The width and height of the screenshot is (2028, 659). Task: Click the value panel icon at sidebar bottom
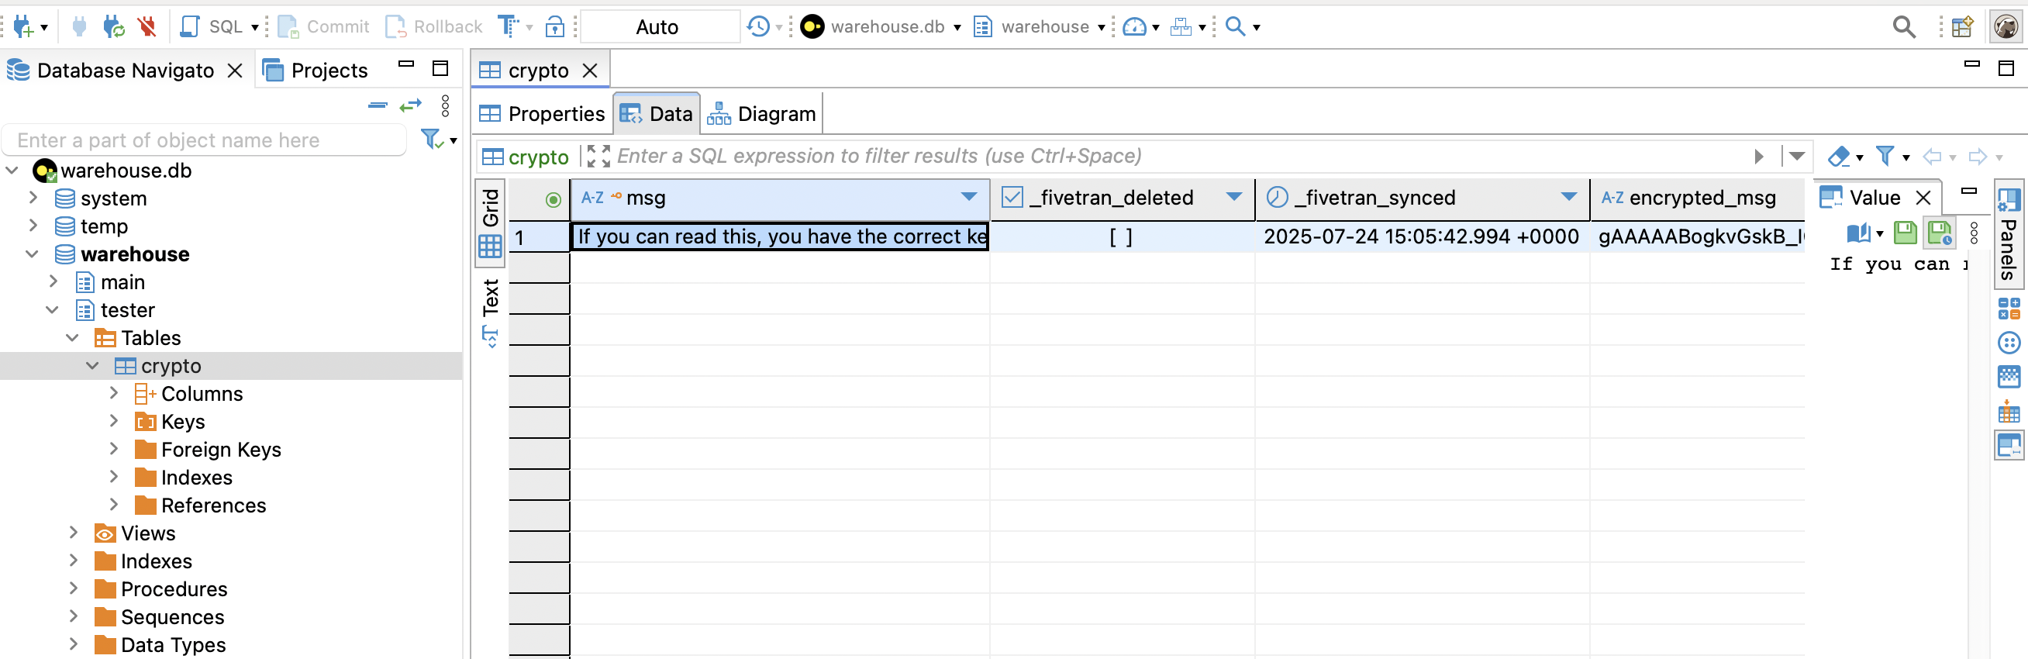2009,446
